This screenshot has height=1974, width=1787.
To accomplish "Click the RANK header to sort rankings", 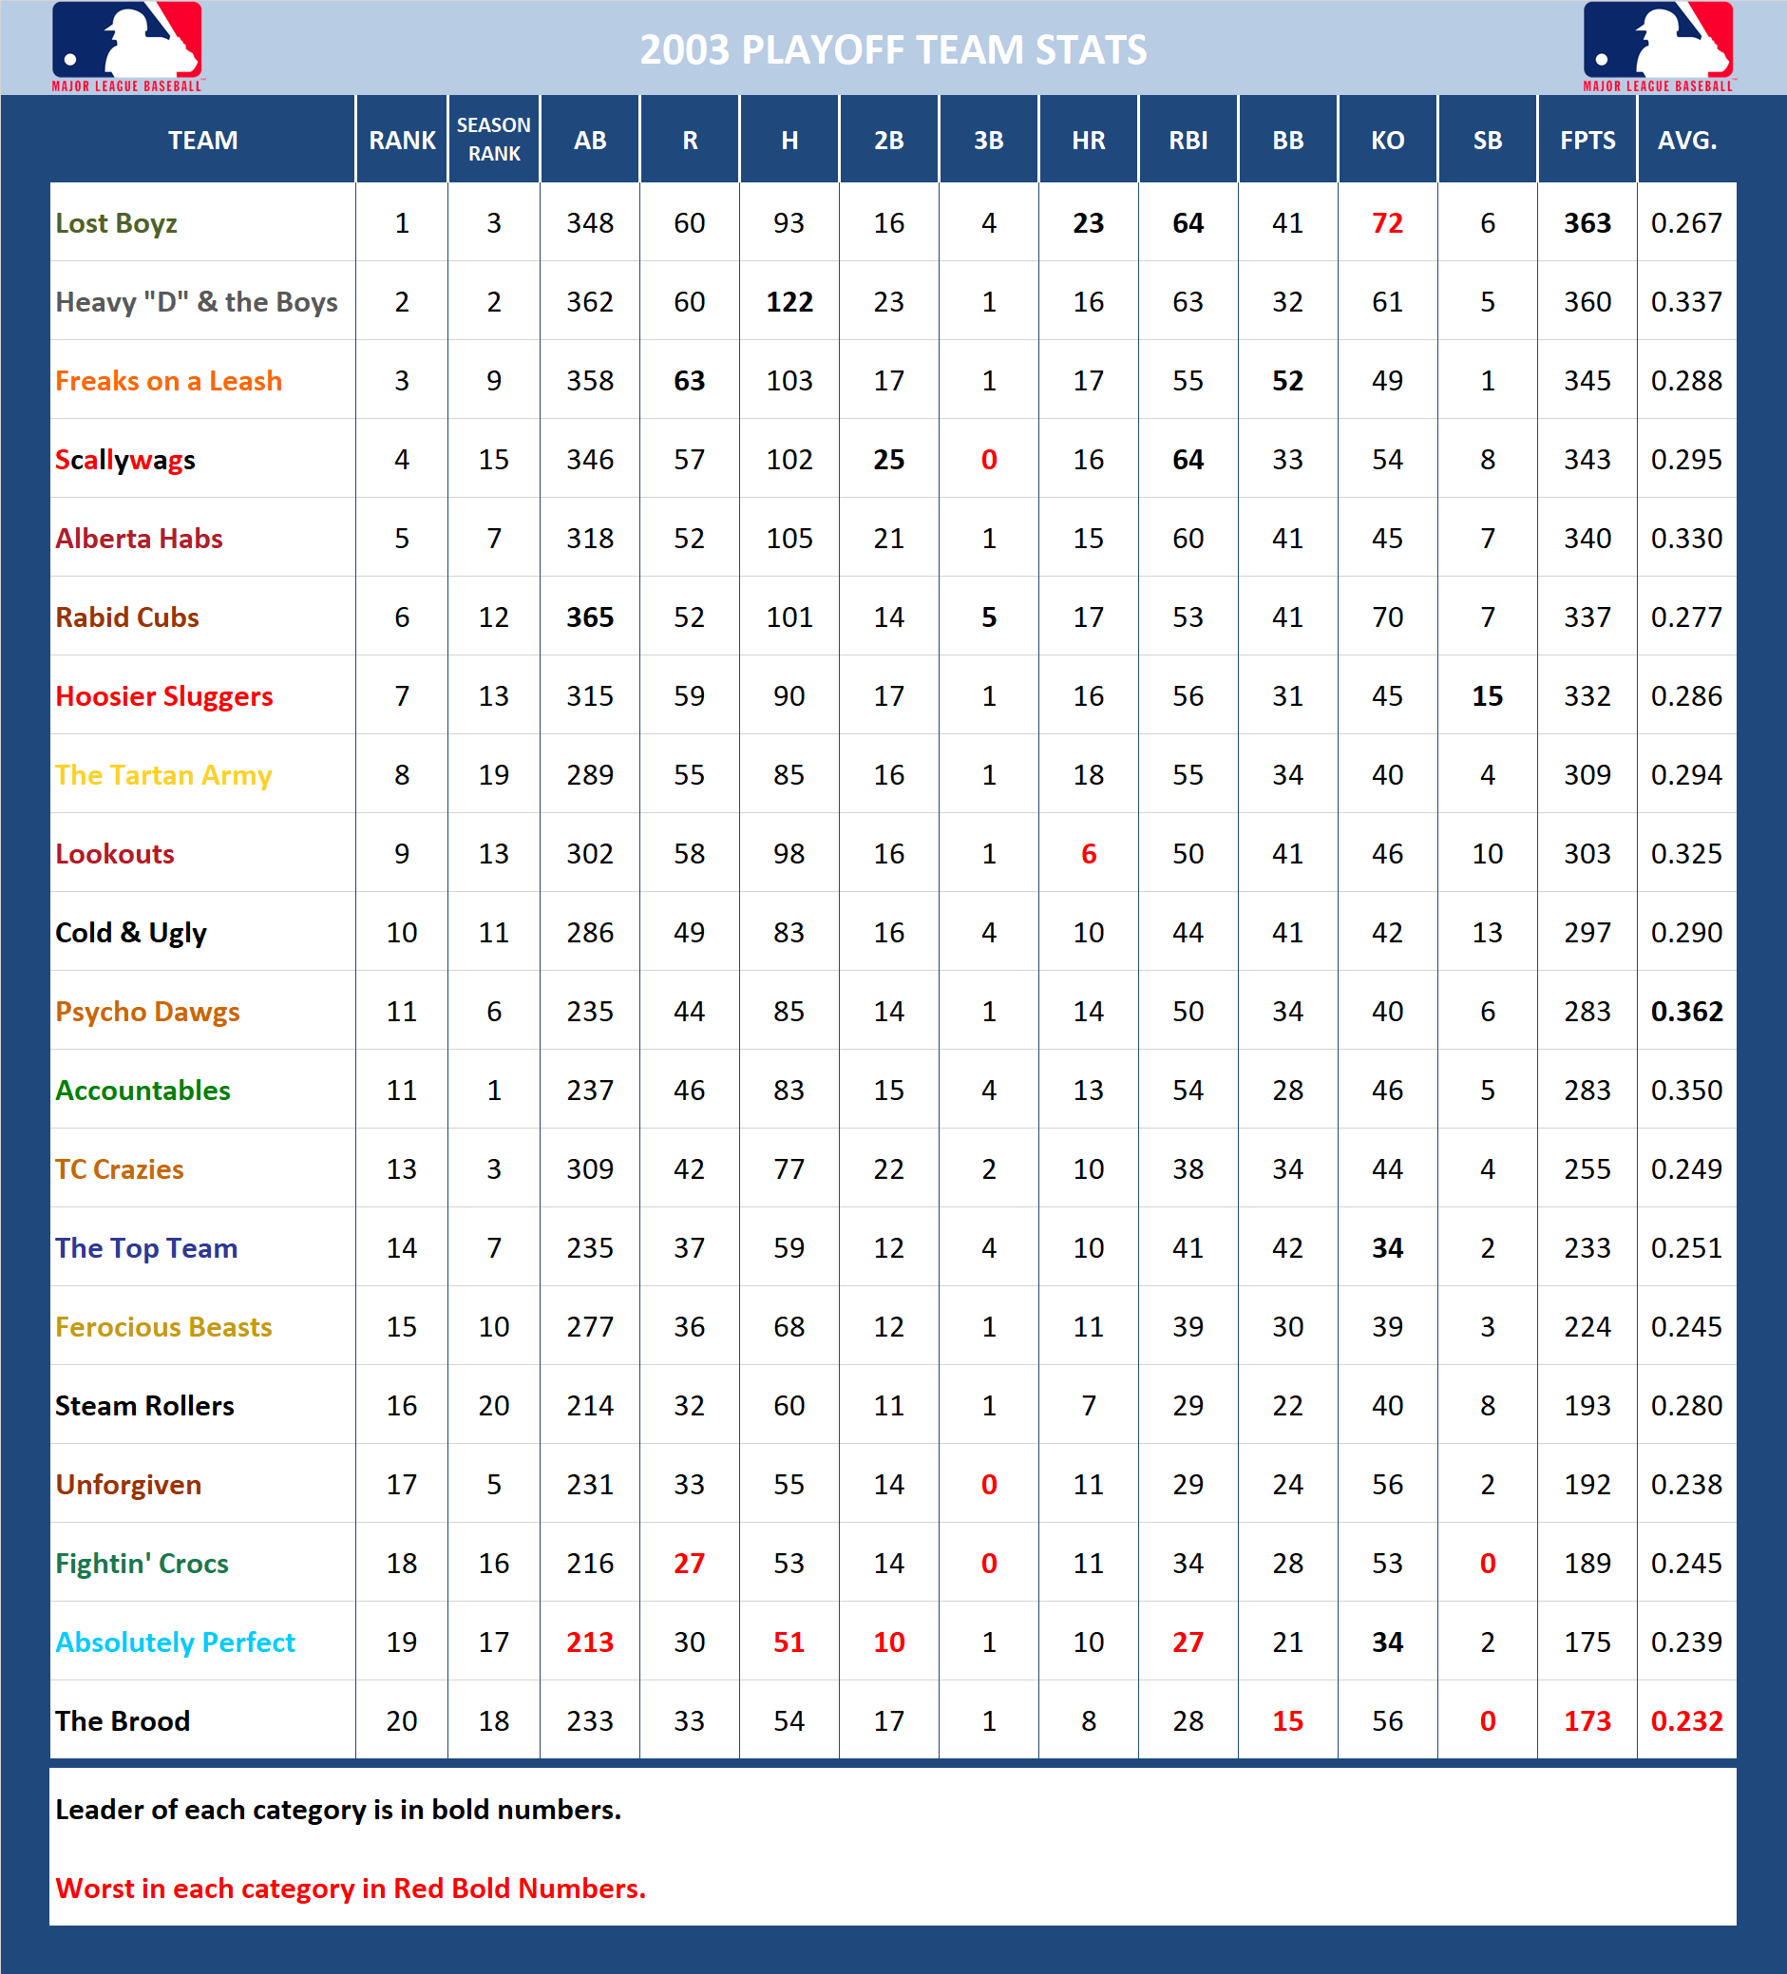I will tap(401, 140).
